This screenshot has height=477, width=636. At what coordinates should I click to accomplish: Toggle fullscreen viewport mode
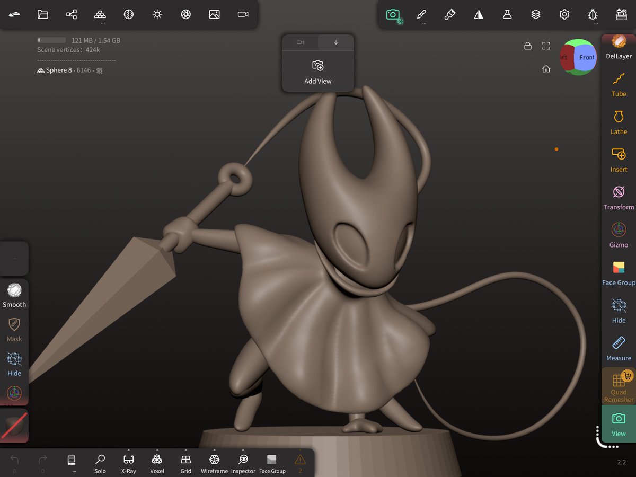(546, 46)
